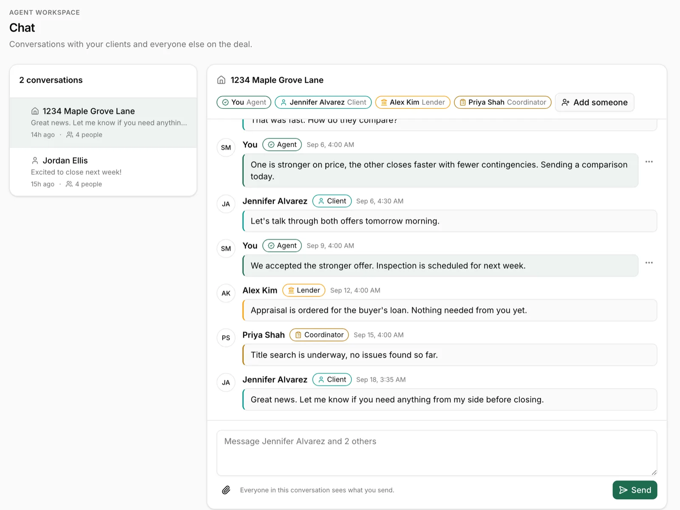Click the 'Everyone in this conversation sees what you send.' note
The image size is (680, 510).
click(317, 490)
